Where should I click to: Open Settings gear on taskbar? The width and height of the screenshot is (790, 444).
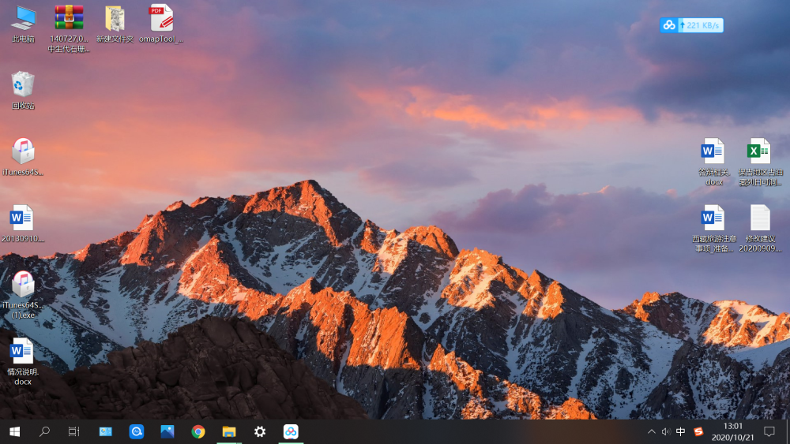pos(260,431)
